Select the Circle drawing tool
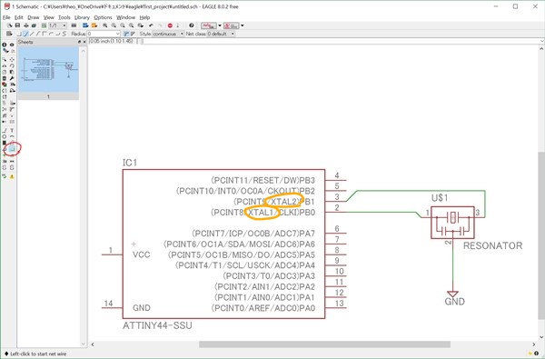The image size is (545, 359). [x=5, y=136]
